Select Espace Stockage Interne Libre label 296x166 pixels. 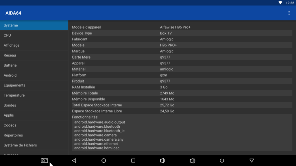(x=97, y=111)
